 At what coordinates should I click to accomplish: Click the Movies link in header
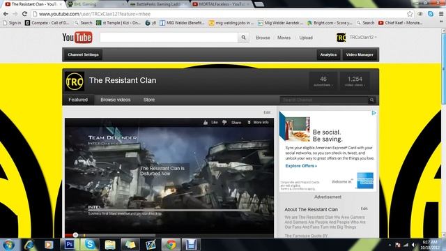[284, 38]
